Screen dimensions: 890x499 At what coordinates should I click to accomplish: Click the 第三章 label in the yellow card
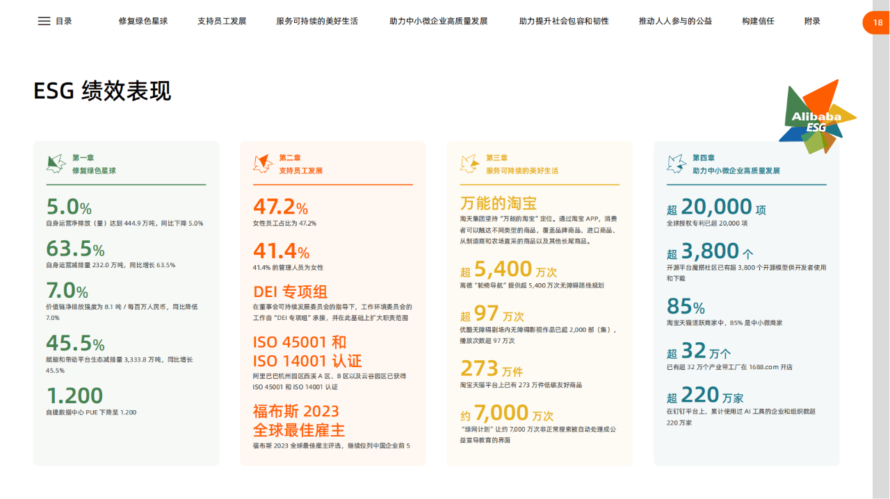pyautogui.click(x=496, y=158)
